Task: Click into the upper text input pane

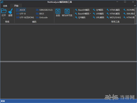Action: coord(68,43)
